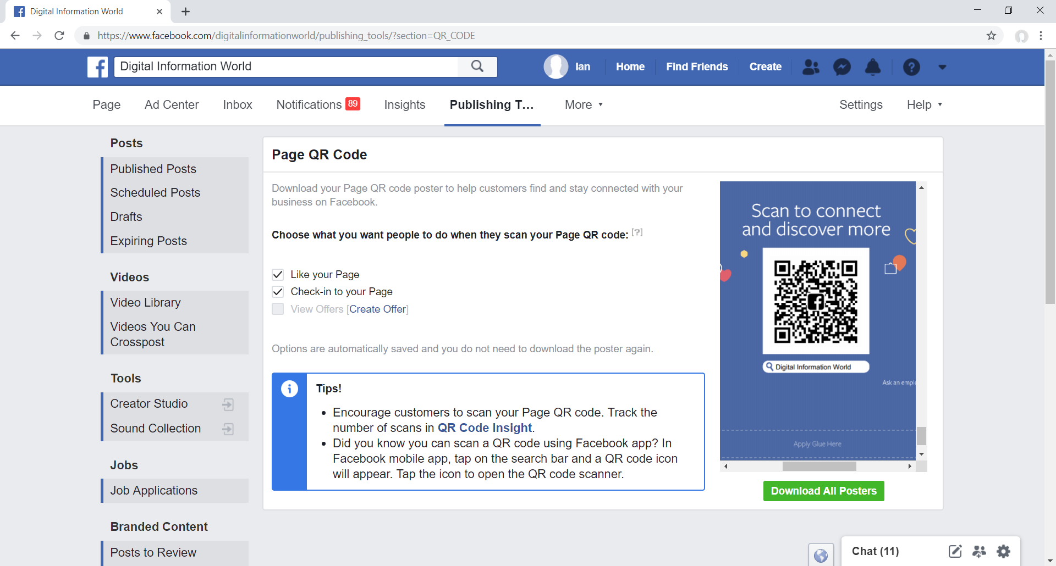
Task: Start a new chat message with the compose icon
Action: [x=955, y=551]
